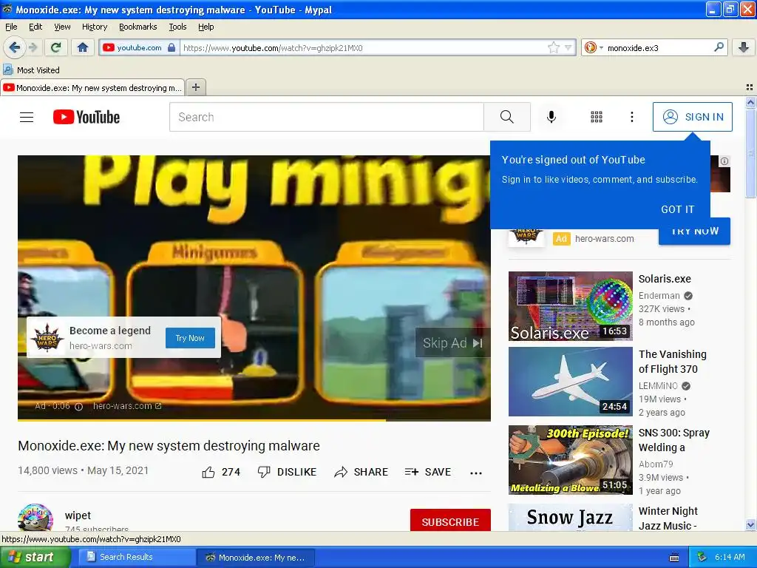Open the Enderman channel name
The width and height of the screenshot is (757, 568).
point(659,296)
